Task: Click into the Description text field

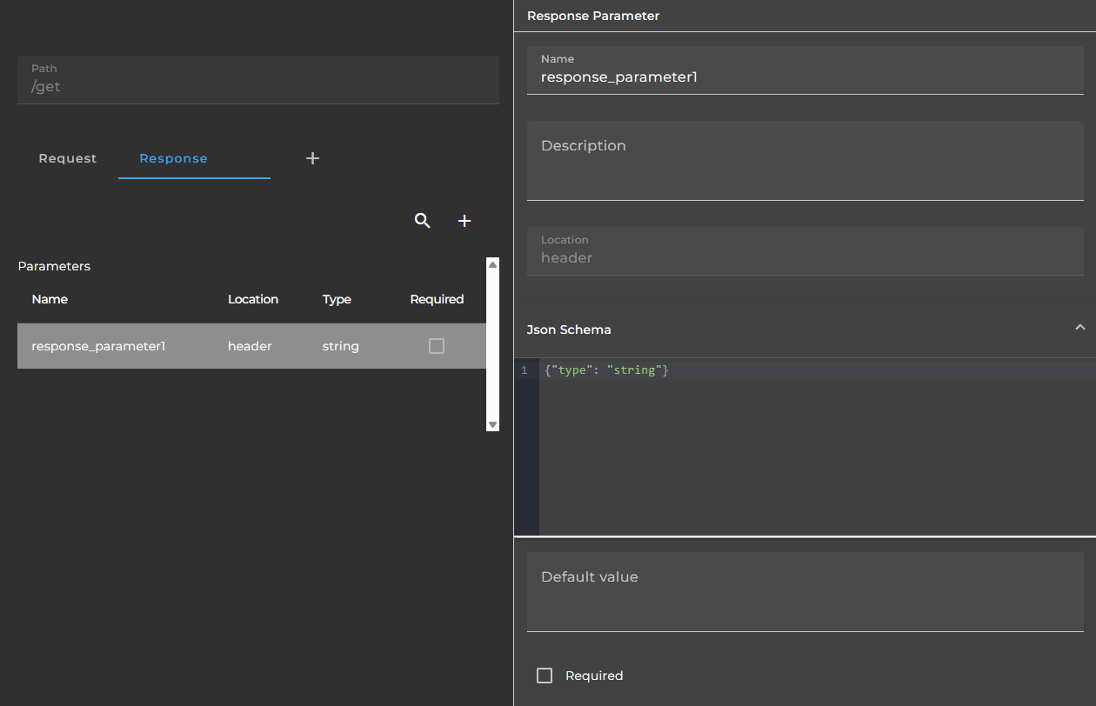Action: click(x=805, y=161)
